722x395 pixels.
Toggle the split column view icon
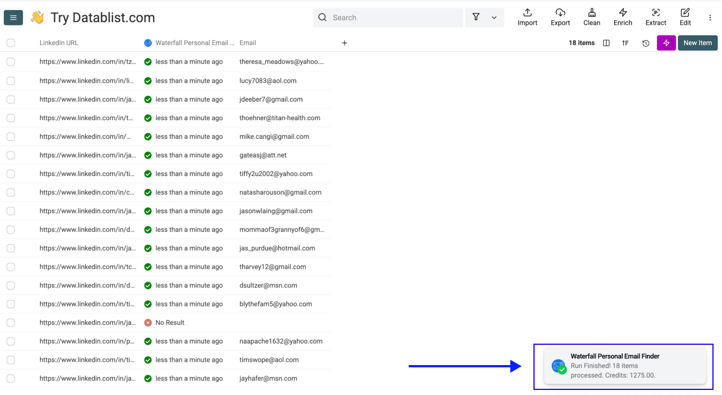[606, 42]
